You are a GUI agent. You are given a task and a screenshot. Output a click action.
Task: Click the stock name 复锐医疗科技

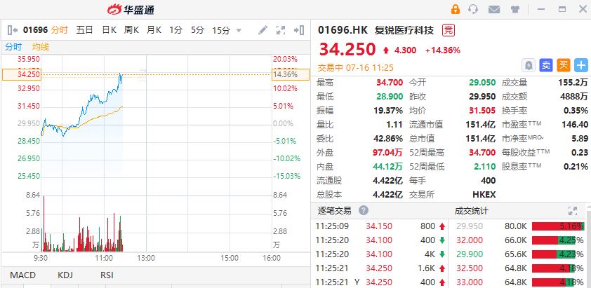coord(404,30)
